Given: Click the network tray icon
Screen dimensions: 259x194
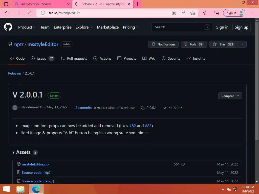Looking at the screenshot, I should pos(235,189).
